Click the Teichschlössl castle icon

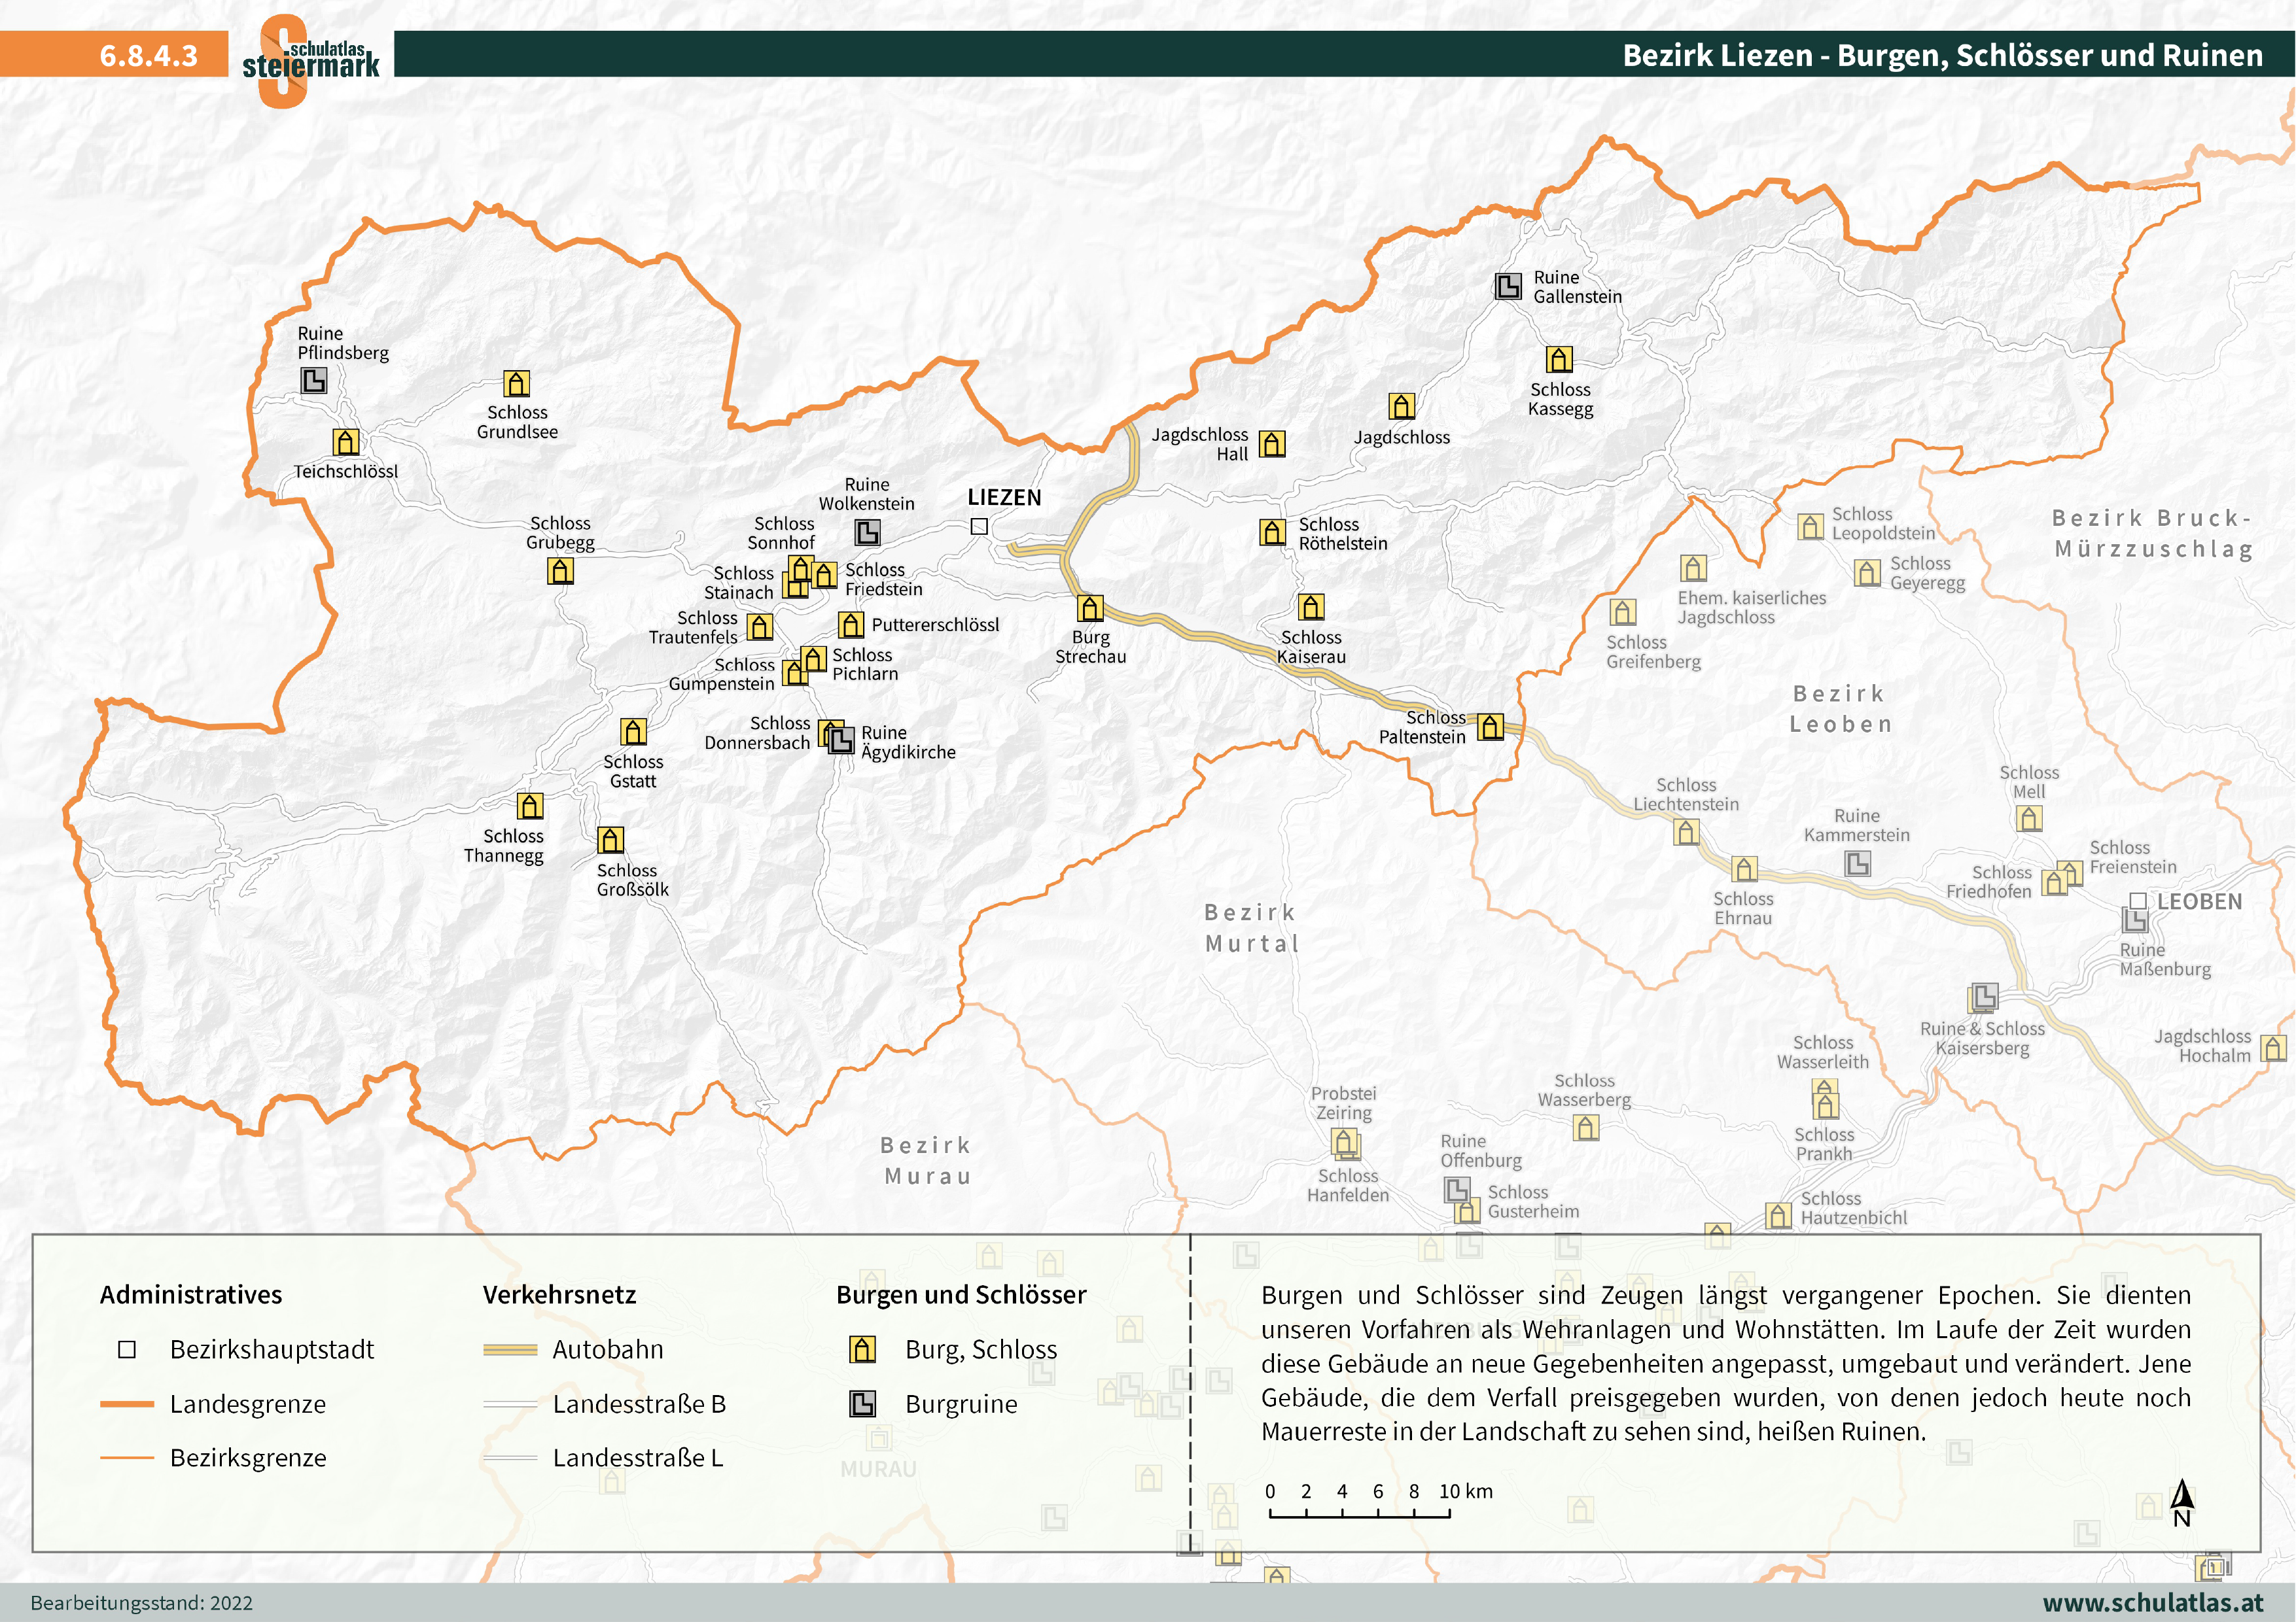pyautogui.click(x=346, y=441)
